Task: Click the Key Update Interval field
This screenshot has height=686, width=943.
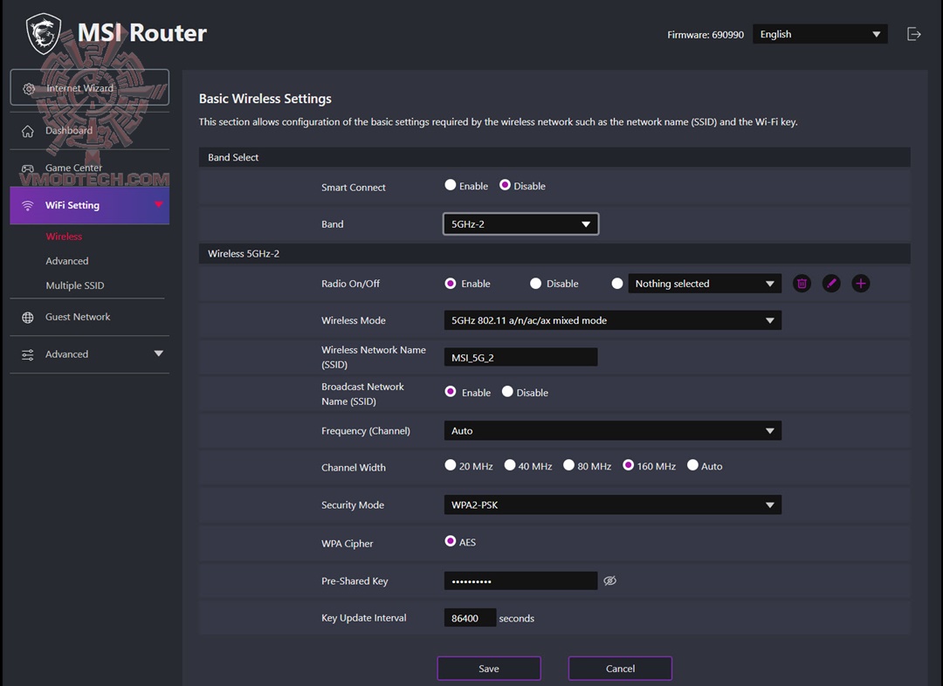Action: [470, 618]
